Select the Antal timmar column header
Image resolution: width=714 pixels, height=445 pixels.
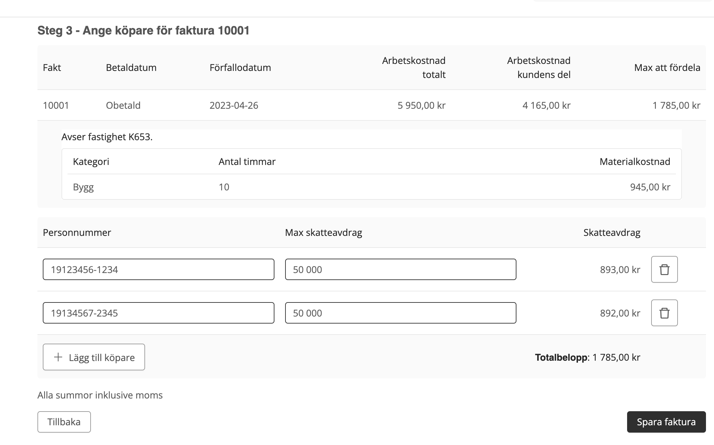coord(247,162)
